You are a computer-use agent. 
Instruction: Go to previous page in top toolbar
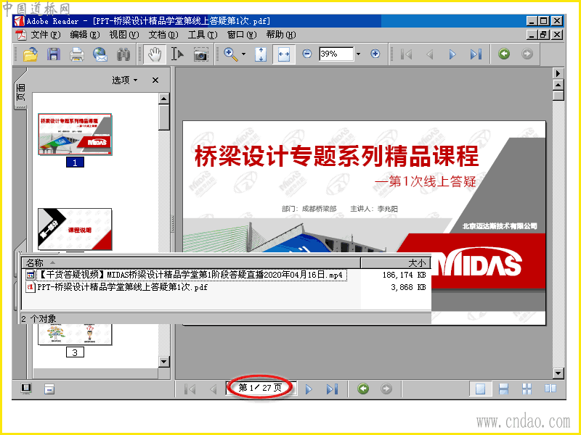coord(430,54)
